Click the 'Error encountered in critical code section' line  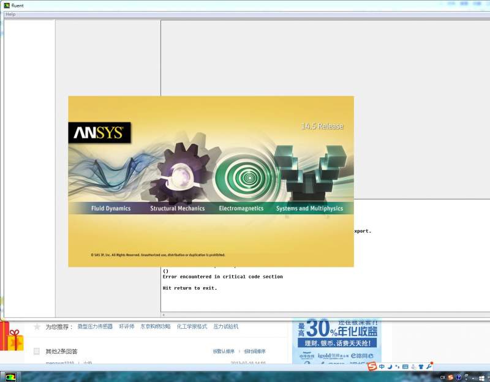coord(222,277)
